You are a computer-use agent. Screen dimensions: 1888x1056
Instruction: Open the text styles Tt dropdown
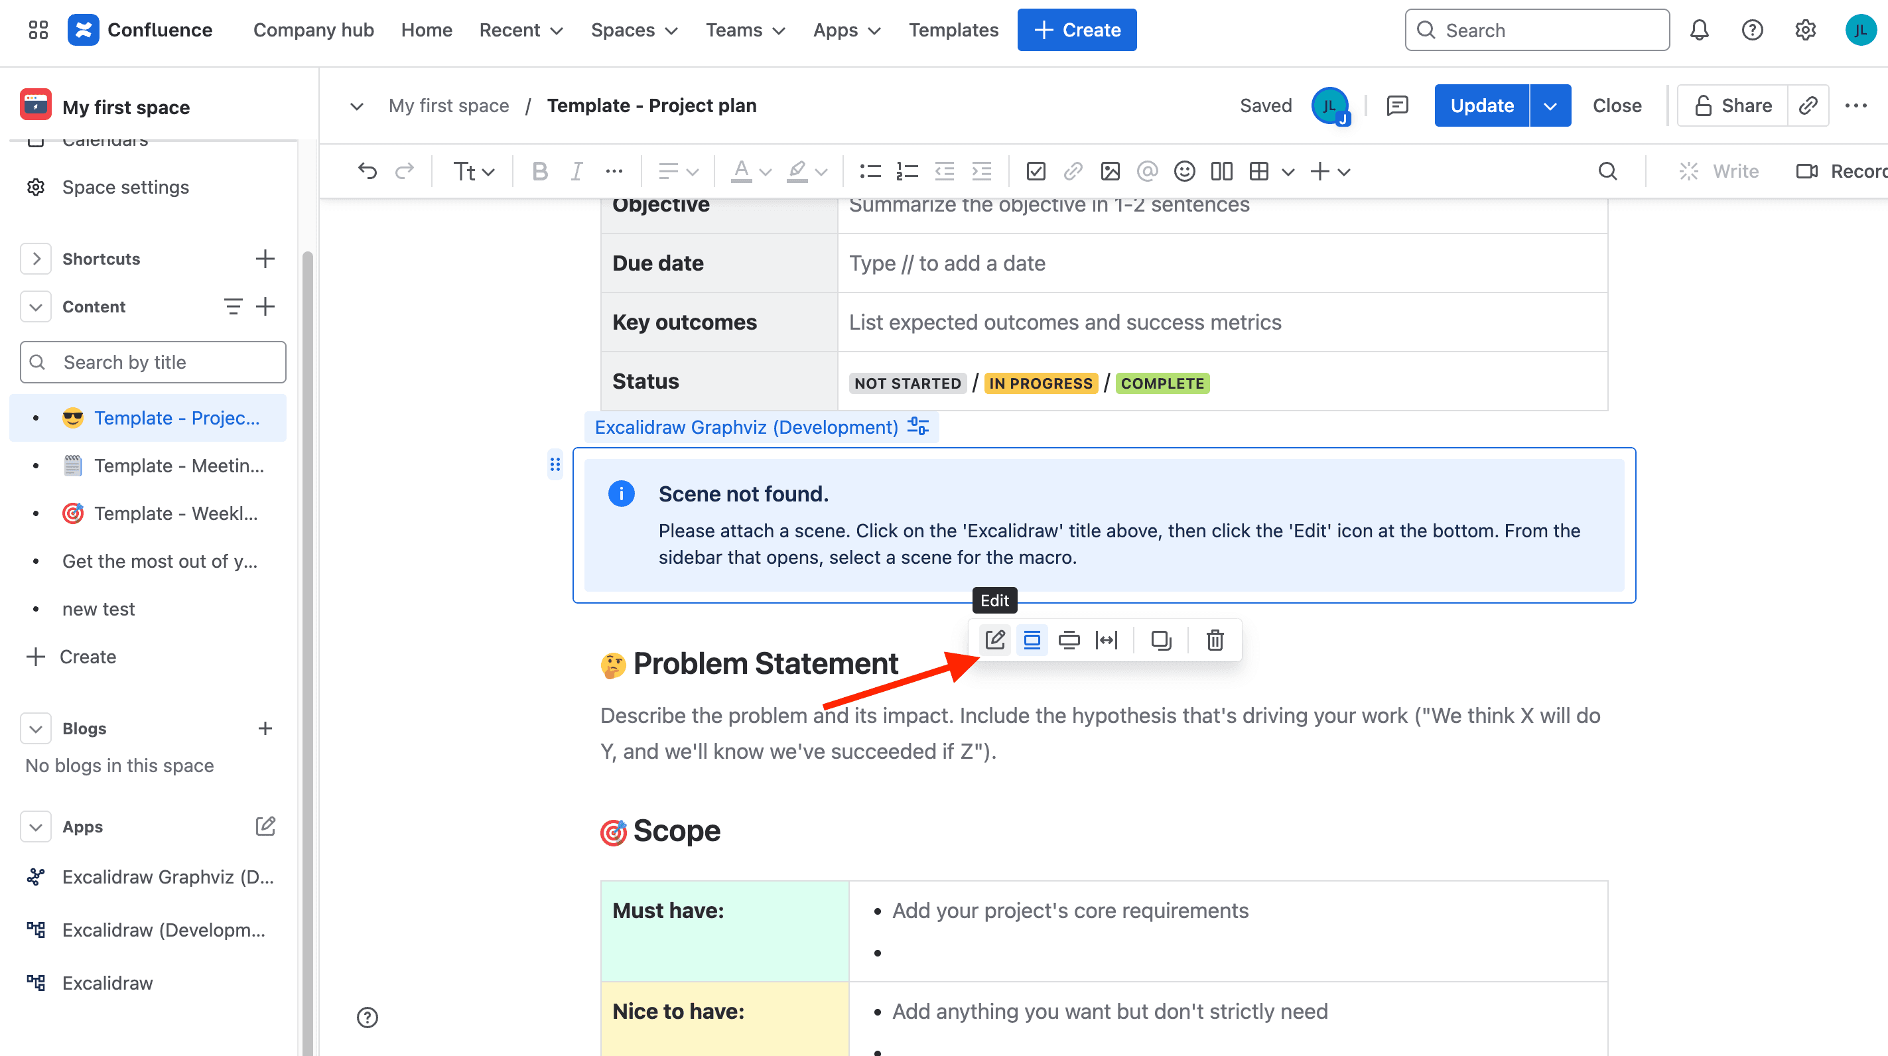click(474, 172)
